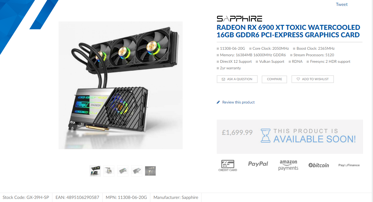Click the Compare button
This screenshot has width=373, height=202.
[x=274, y=79]
